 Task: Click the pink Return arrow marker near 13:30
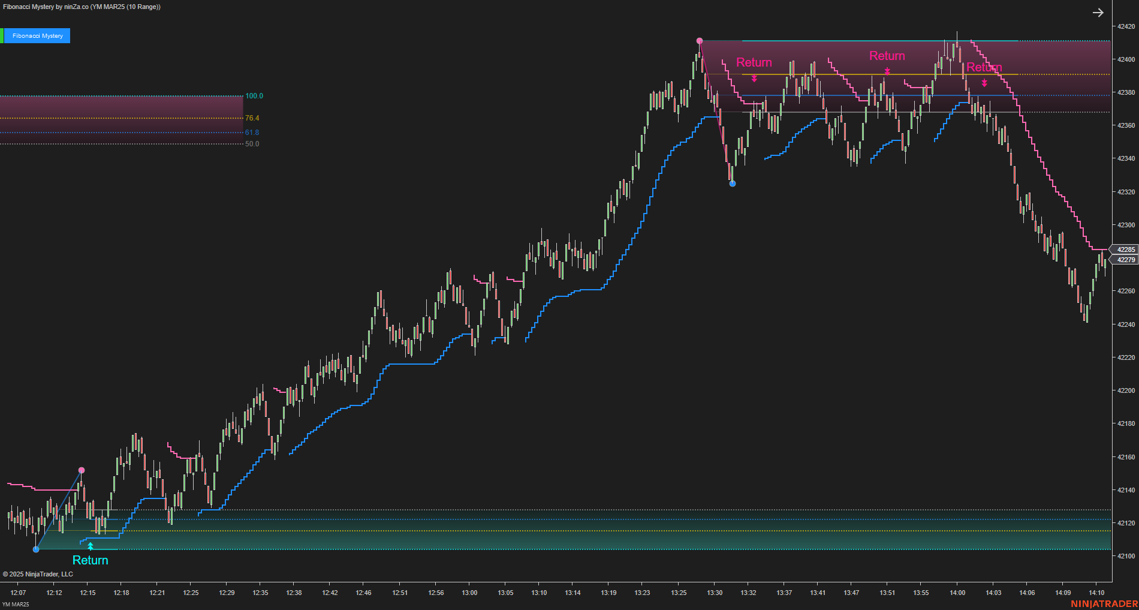click(x=754, y=77)
